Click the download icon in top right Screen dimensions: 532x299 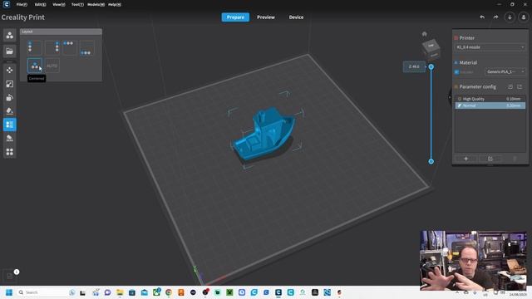(510, 17)
